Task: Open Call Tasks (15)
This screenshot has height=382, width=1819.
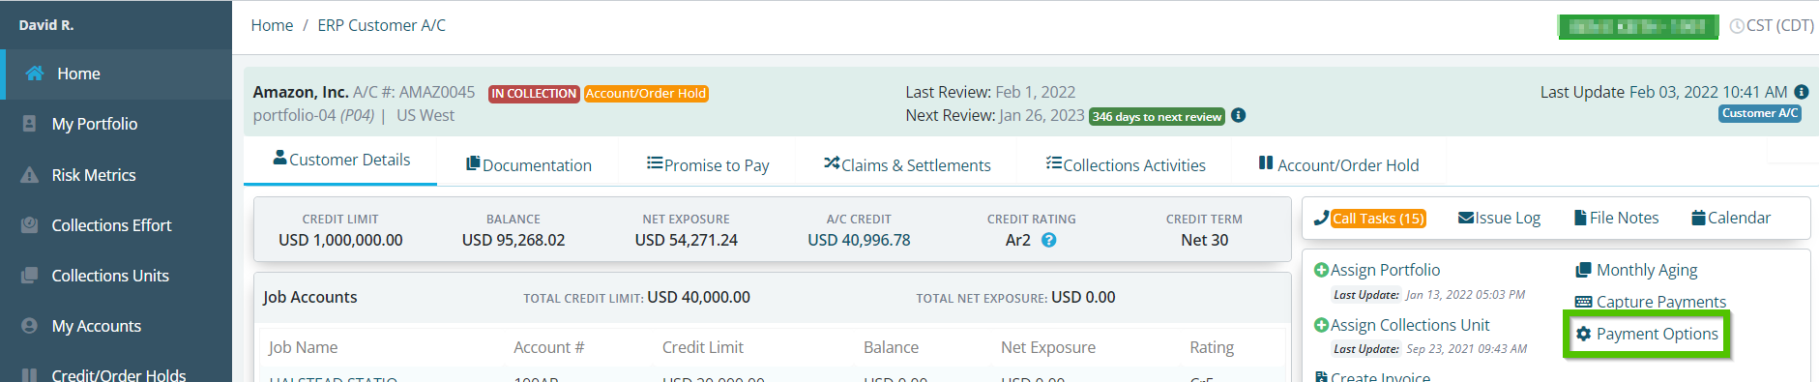Action: coord(1378,219)
